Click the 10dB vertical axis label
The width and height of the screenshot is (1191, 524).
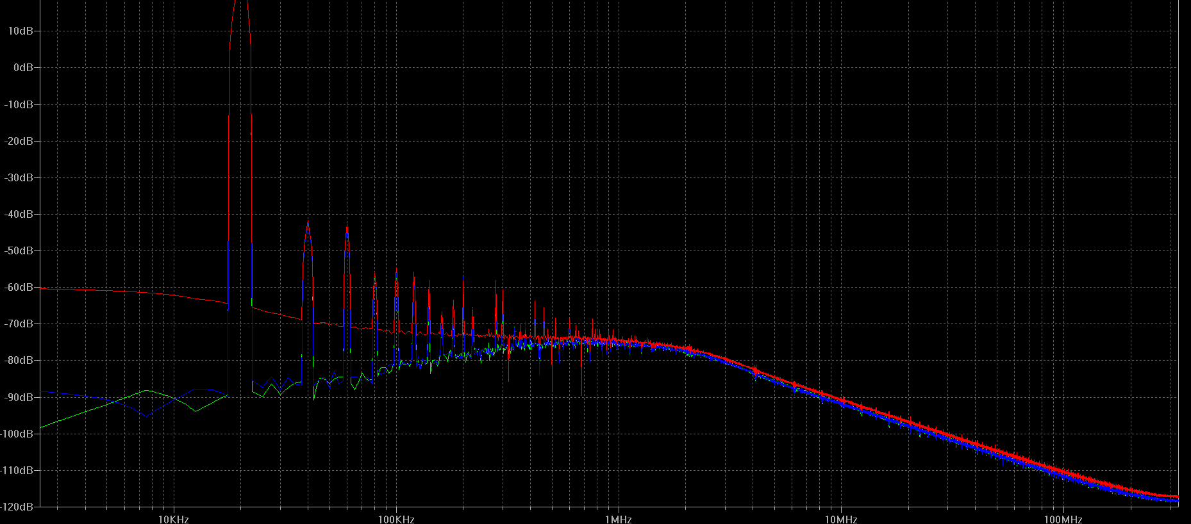pos(21,31)
